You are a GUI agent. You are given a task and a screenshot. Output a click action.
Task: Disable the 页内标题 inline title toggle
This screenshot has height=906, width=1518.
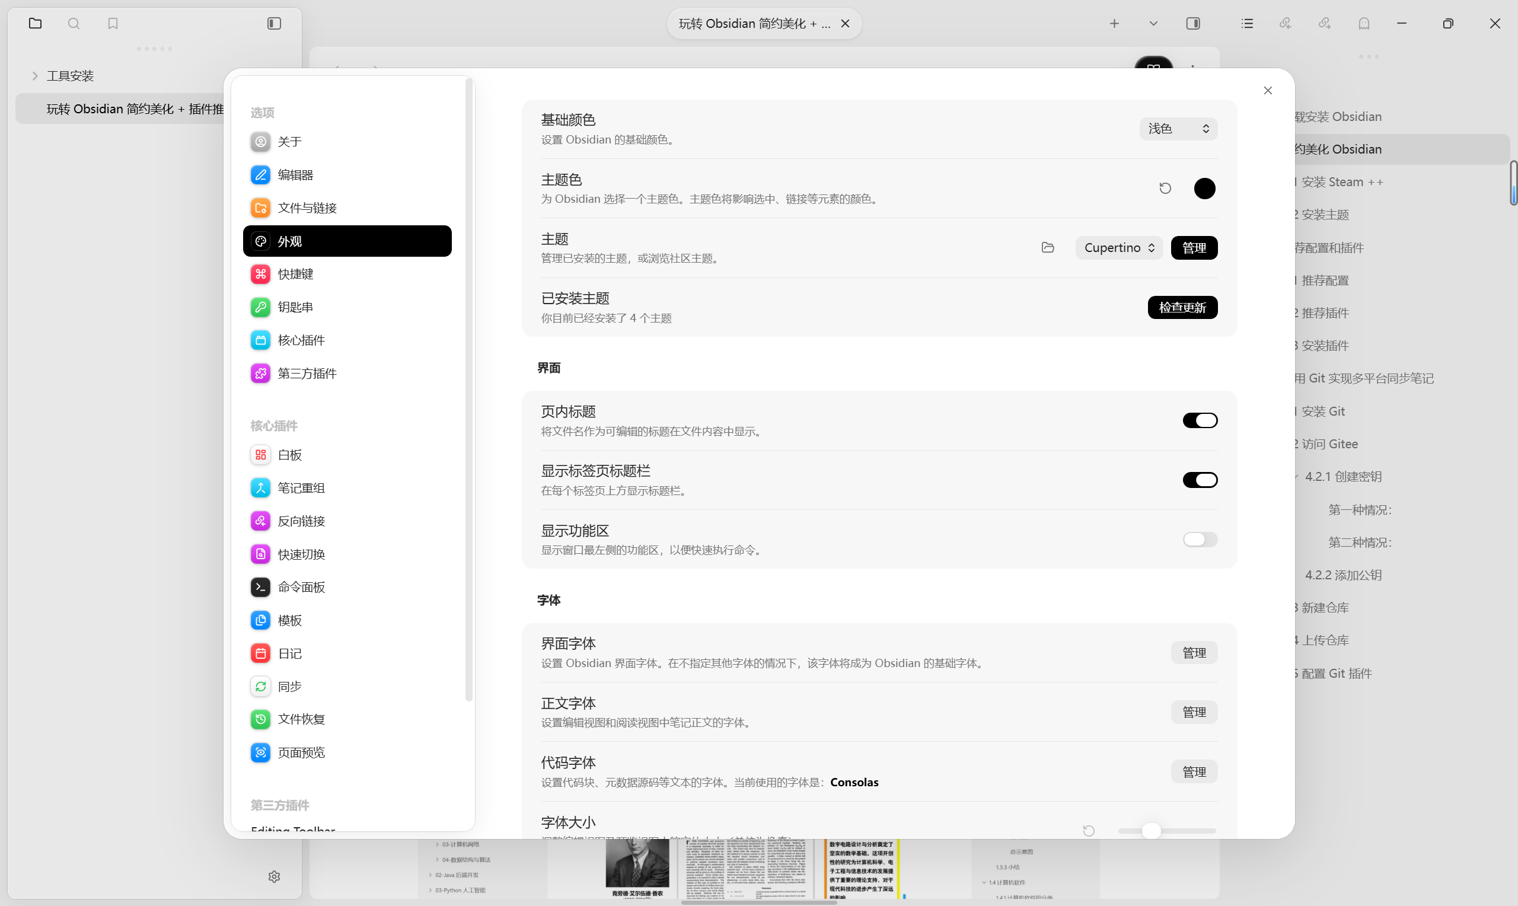pyautogui.click(x=1200, y=420)
